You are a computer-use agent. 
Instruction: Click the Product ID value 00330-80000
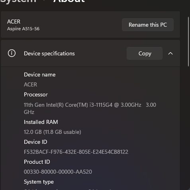58,172
